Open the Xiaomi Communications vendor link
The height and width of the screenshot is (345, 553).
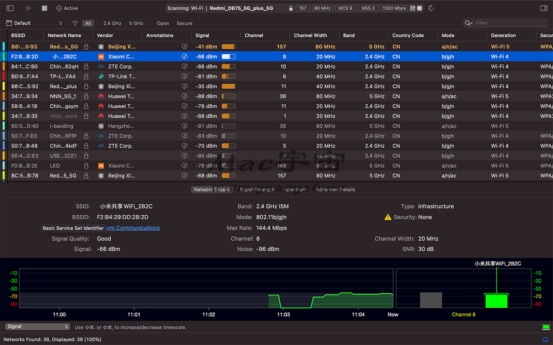pos(133,228)
